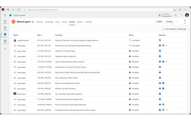Open Create in the sidebar
Image resolution: width=191 pixels, height=121 pixels.
[5, 28]
